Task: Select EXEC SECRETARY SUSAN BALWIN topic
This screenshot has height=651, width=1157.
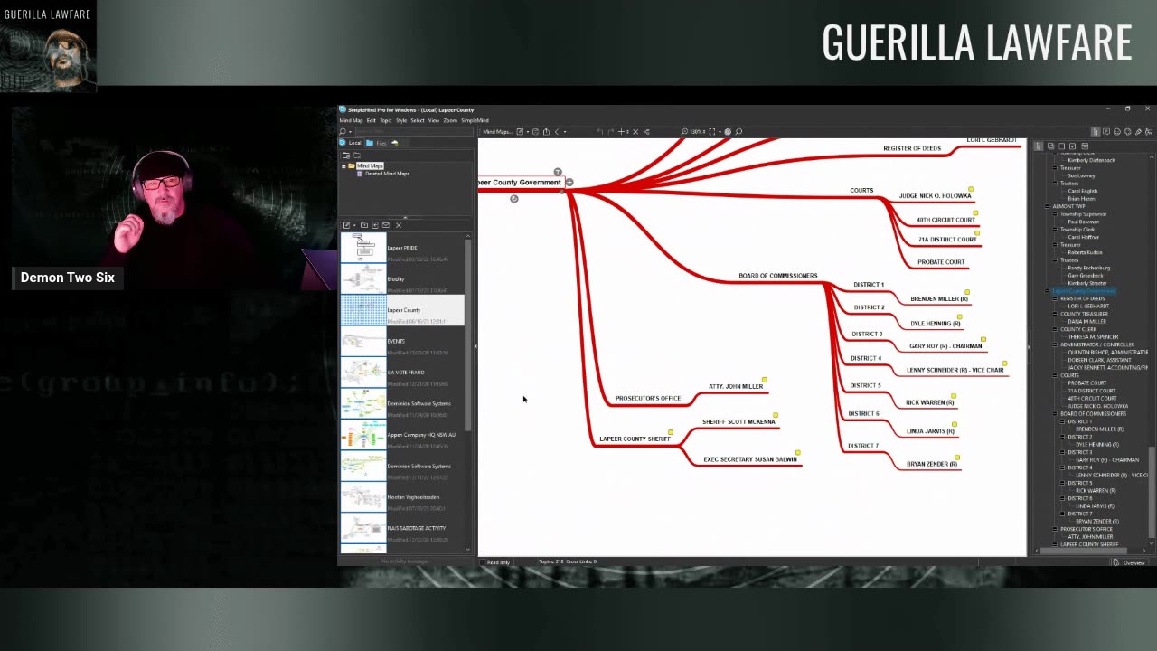Action: (x=750, y=459)
